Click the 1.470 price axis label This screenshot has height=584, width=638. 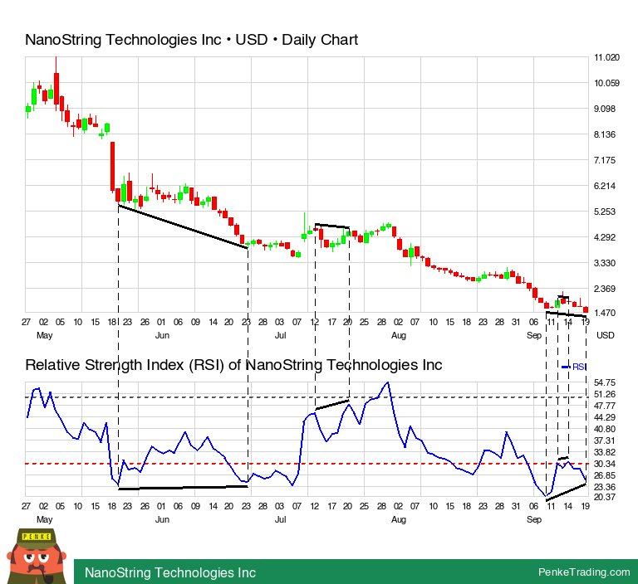coord(605,313)
